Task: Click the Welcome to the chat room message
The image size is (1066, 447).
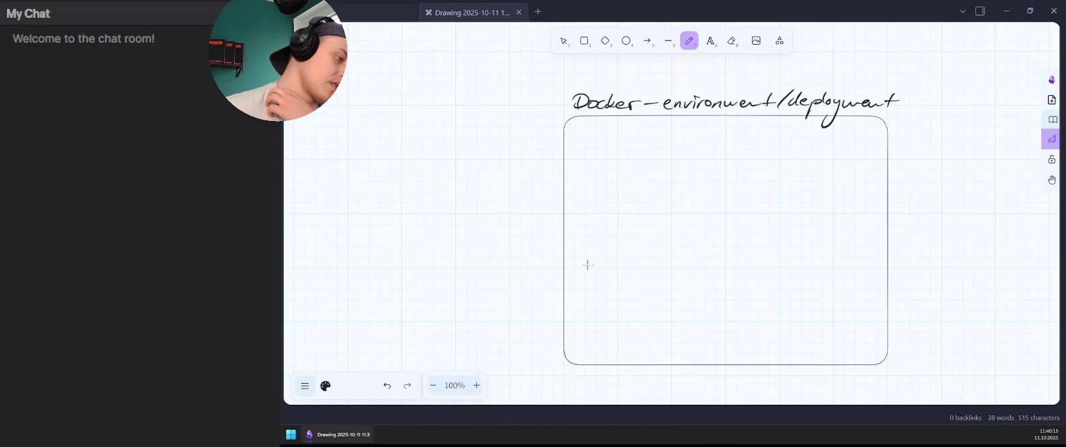Action: (x=83, y=38)
